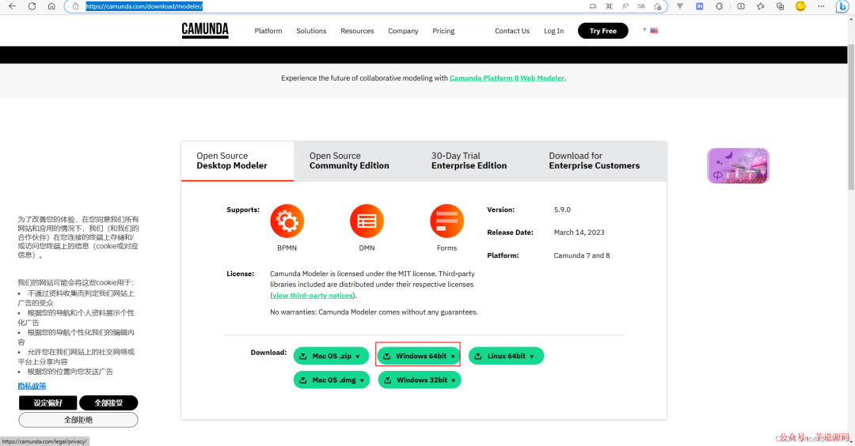Open Camunda Platform 8 Web Modeler link
Screen dimensions: 855x446
click(x=507, y=78)
